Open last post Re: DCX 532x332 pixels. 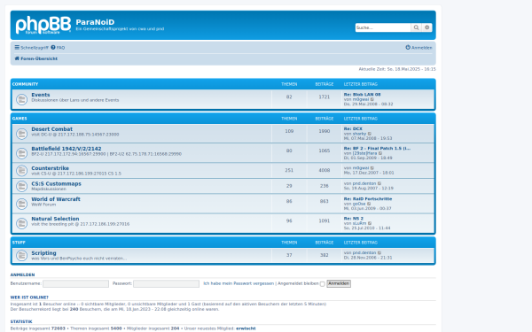pyautogui.click(x=353, y=128)
